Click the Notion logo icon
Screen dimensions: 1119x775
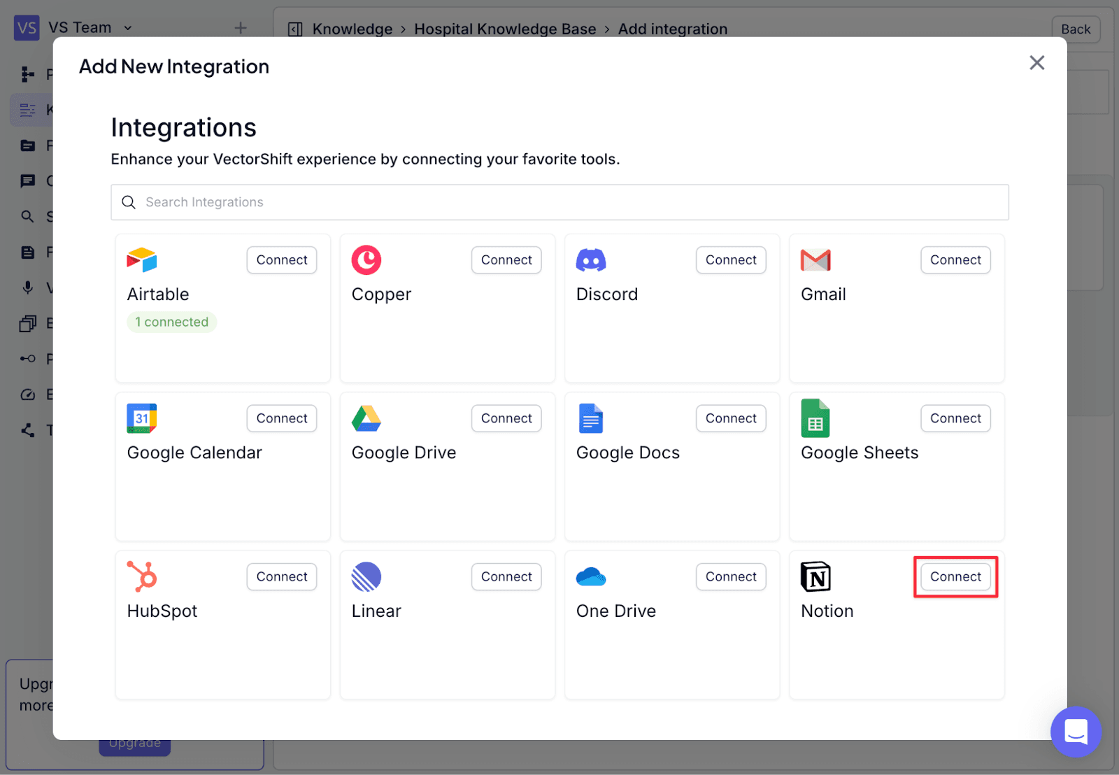(x=815, y=577)
